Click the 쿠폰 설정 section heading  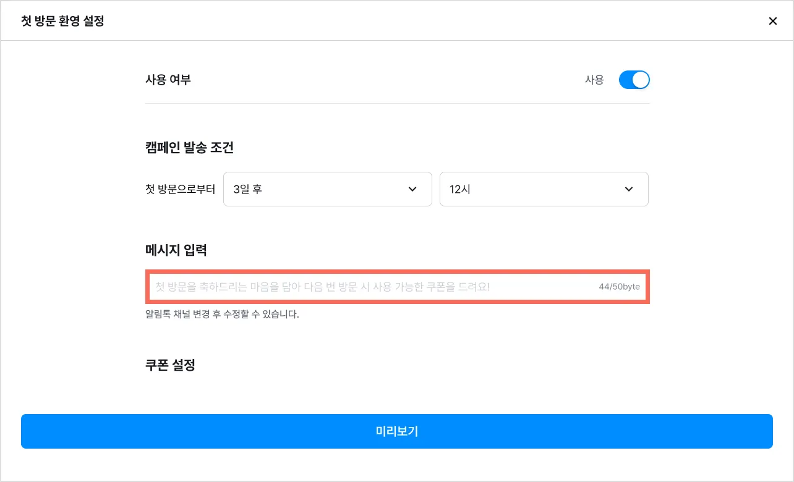click(170, 365)
